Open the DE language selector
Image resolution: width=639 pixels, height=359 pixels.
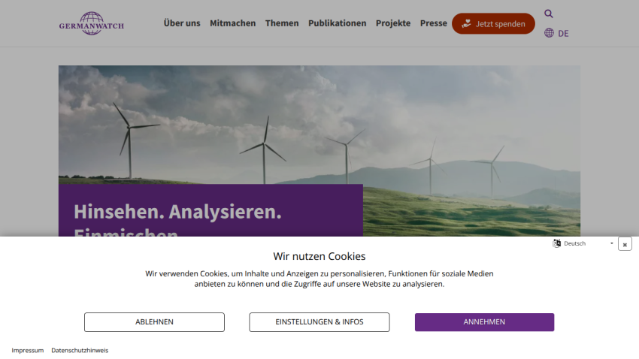point(563,33)
